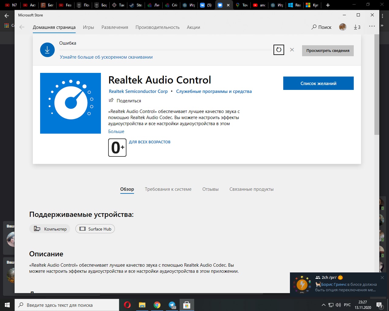
Task: Open the taskbar clock and date
Action: (x=363, y=305)
